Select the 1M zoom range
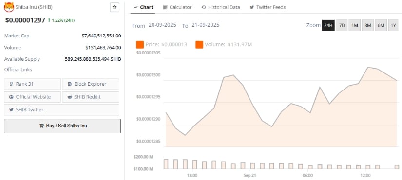 tap(355, 25)
